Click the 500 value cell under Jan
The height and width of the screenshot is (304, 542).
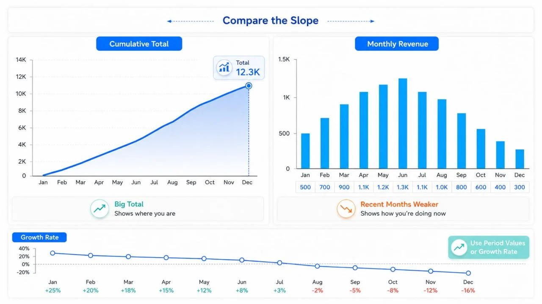(305, 187)
